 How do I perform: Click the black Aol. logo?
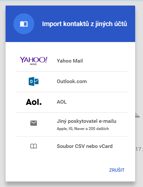[x=34, y=102]
